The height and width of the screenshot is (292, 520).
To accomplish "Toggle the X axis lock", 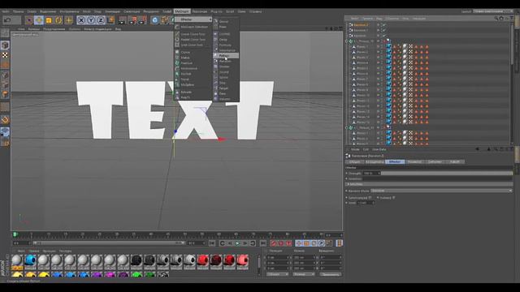I will pos(81,20).
